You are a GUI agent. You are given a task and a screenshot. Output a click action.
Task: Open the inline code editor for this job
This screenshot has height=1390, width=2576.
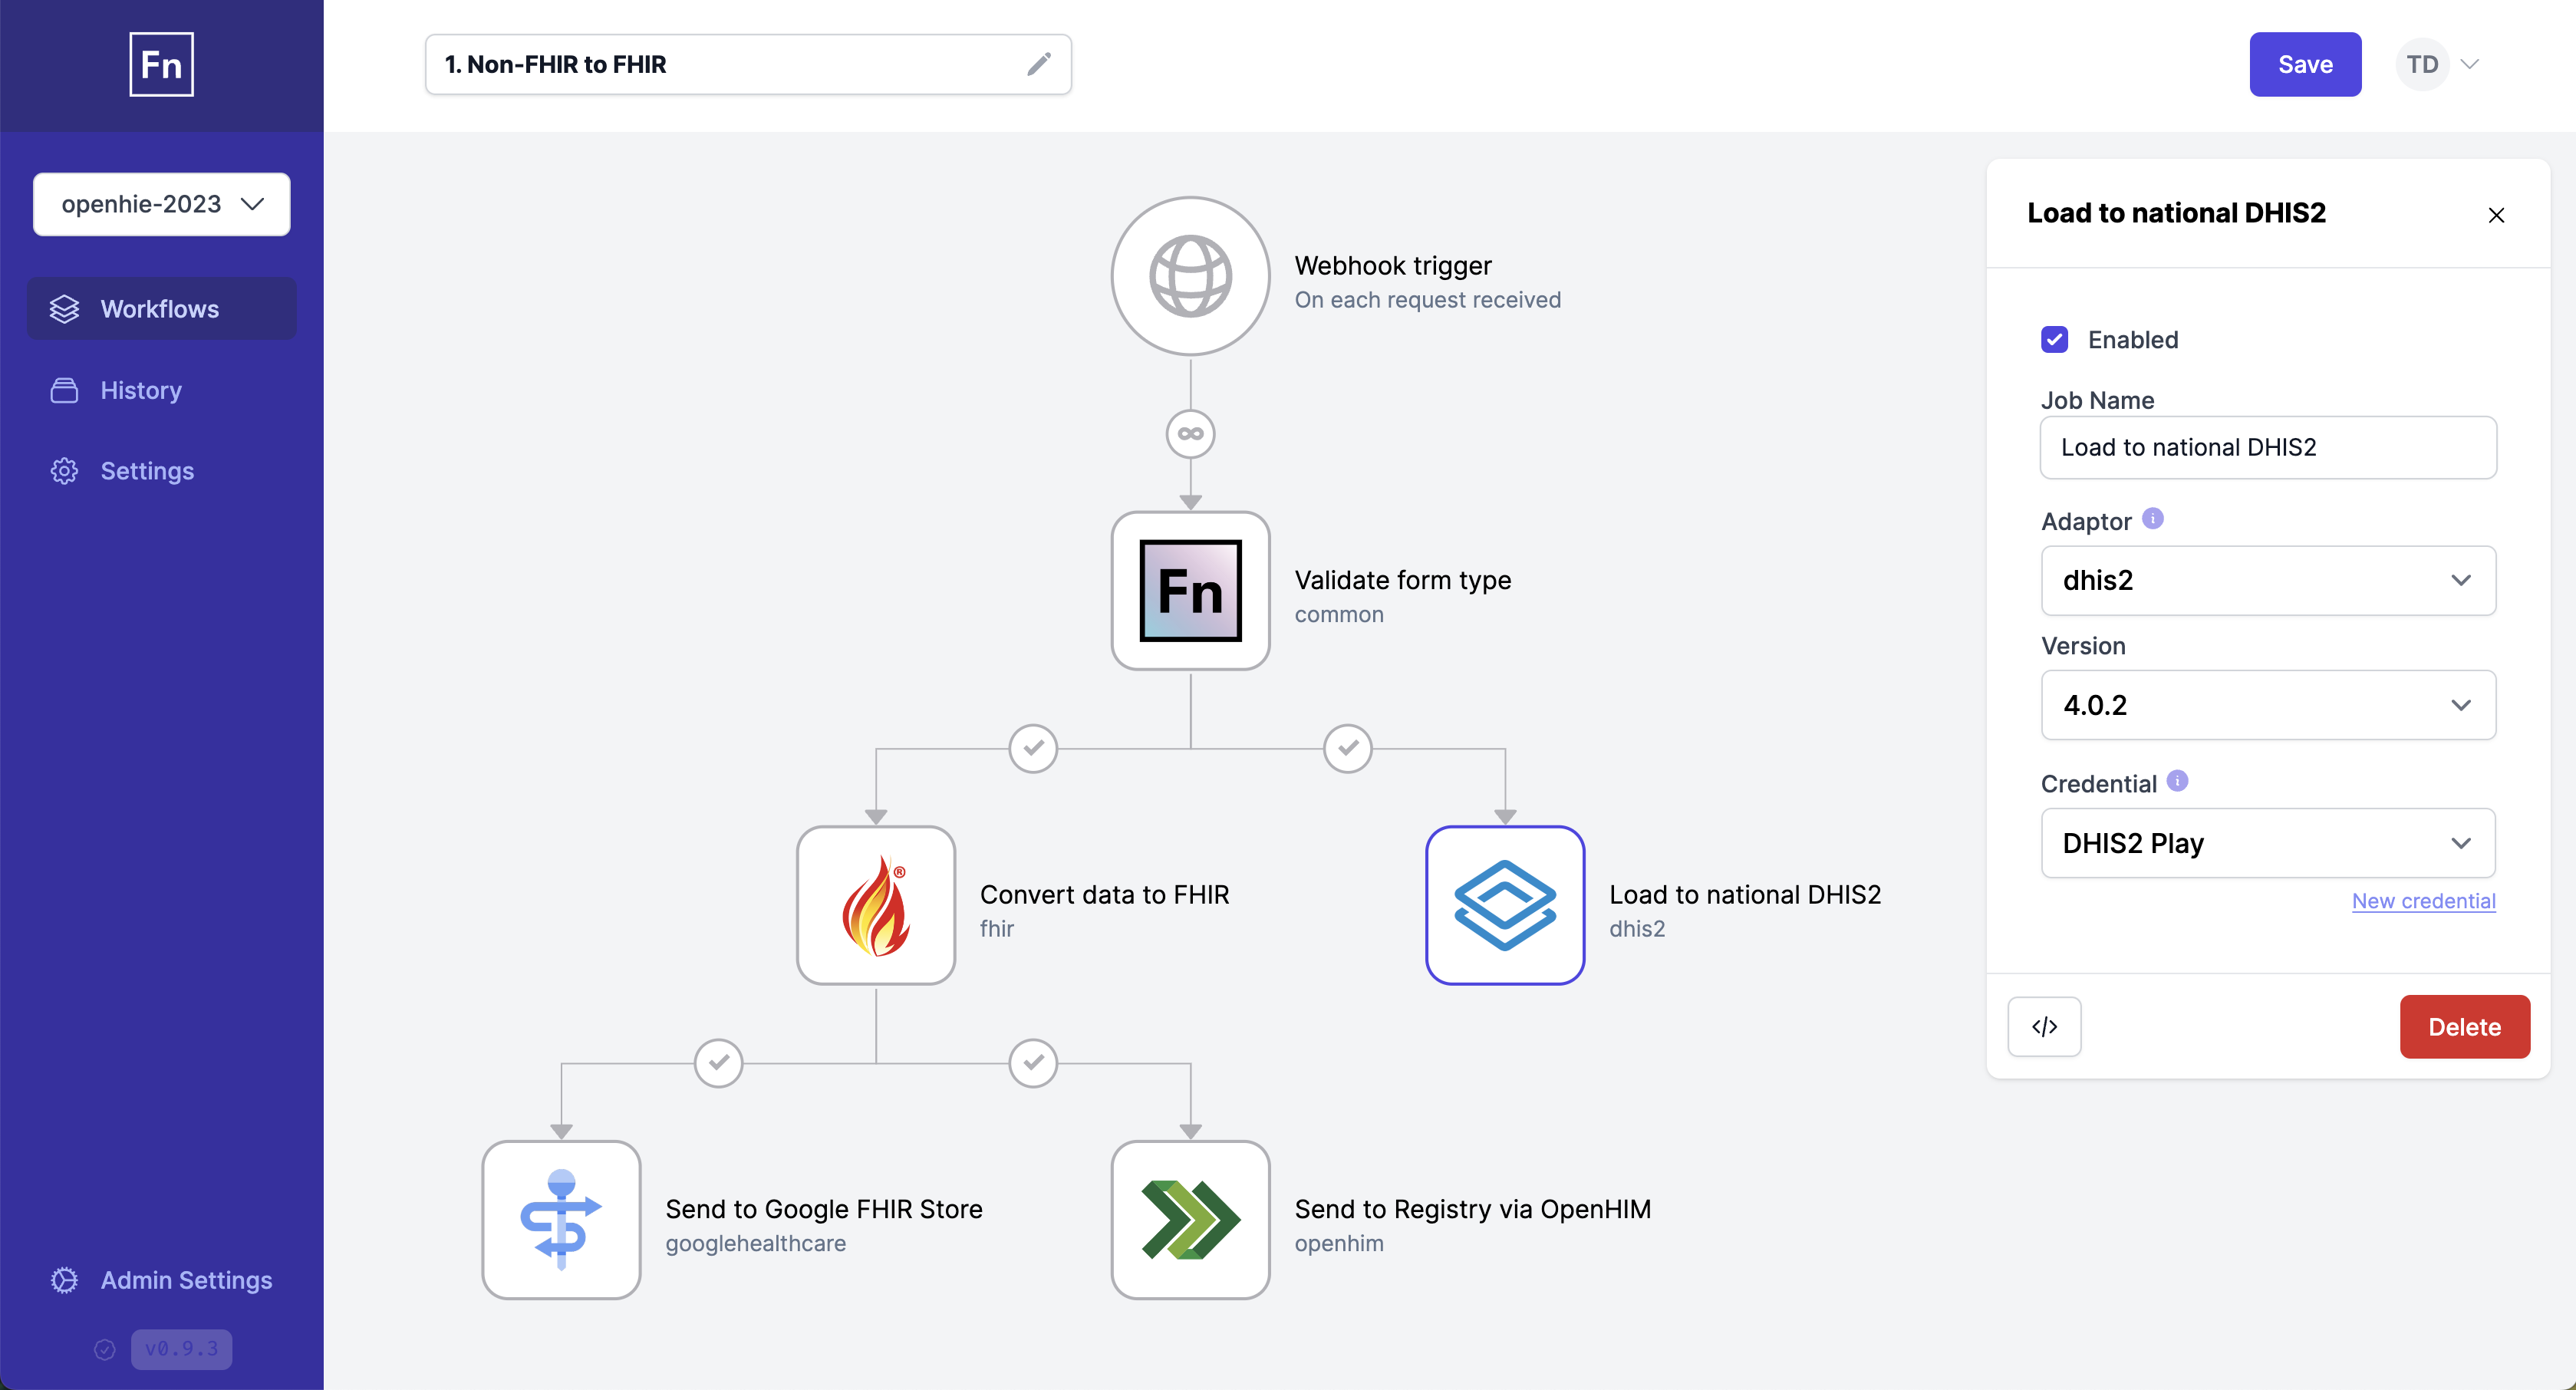2044,1026
